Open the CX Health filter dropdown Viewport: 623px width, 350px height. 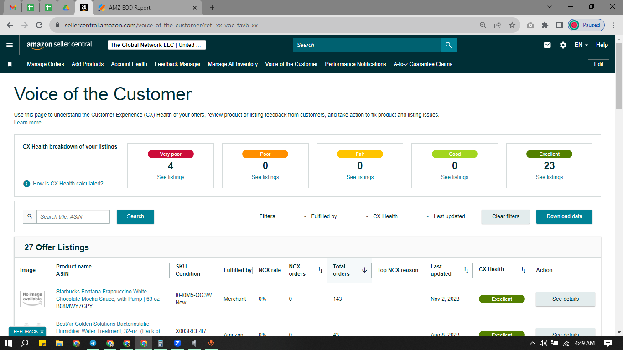coord(382,216)
